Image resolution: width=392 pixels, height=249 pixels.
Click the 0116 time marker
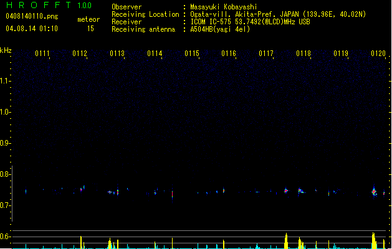click(x=229, y=54)
